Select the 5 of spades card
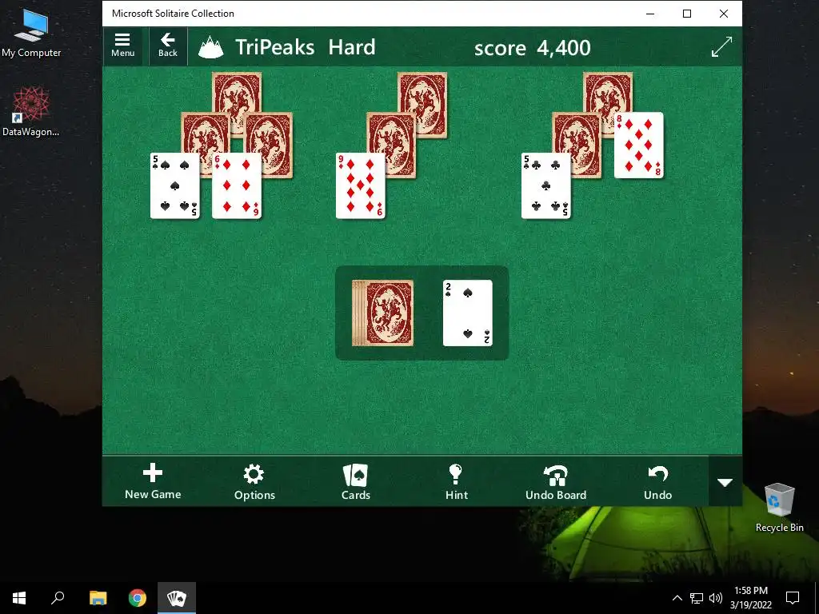The height and width of the screenshot is (614, 819). tap(175, 185)
